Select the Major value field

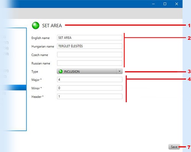click(x=90, y=80)
